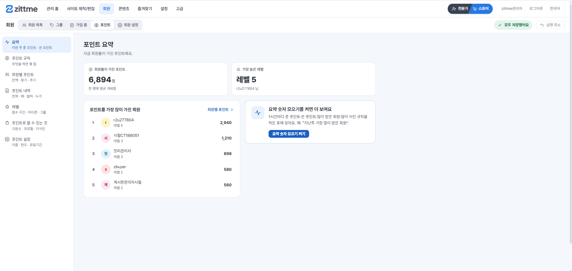Click the shopping bag icon for 포인트로 할 수 있는 것
This screenshot has width=572, height=271.
pos(7,123)
